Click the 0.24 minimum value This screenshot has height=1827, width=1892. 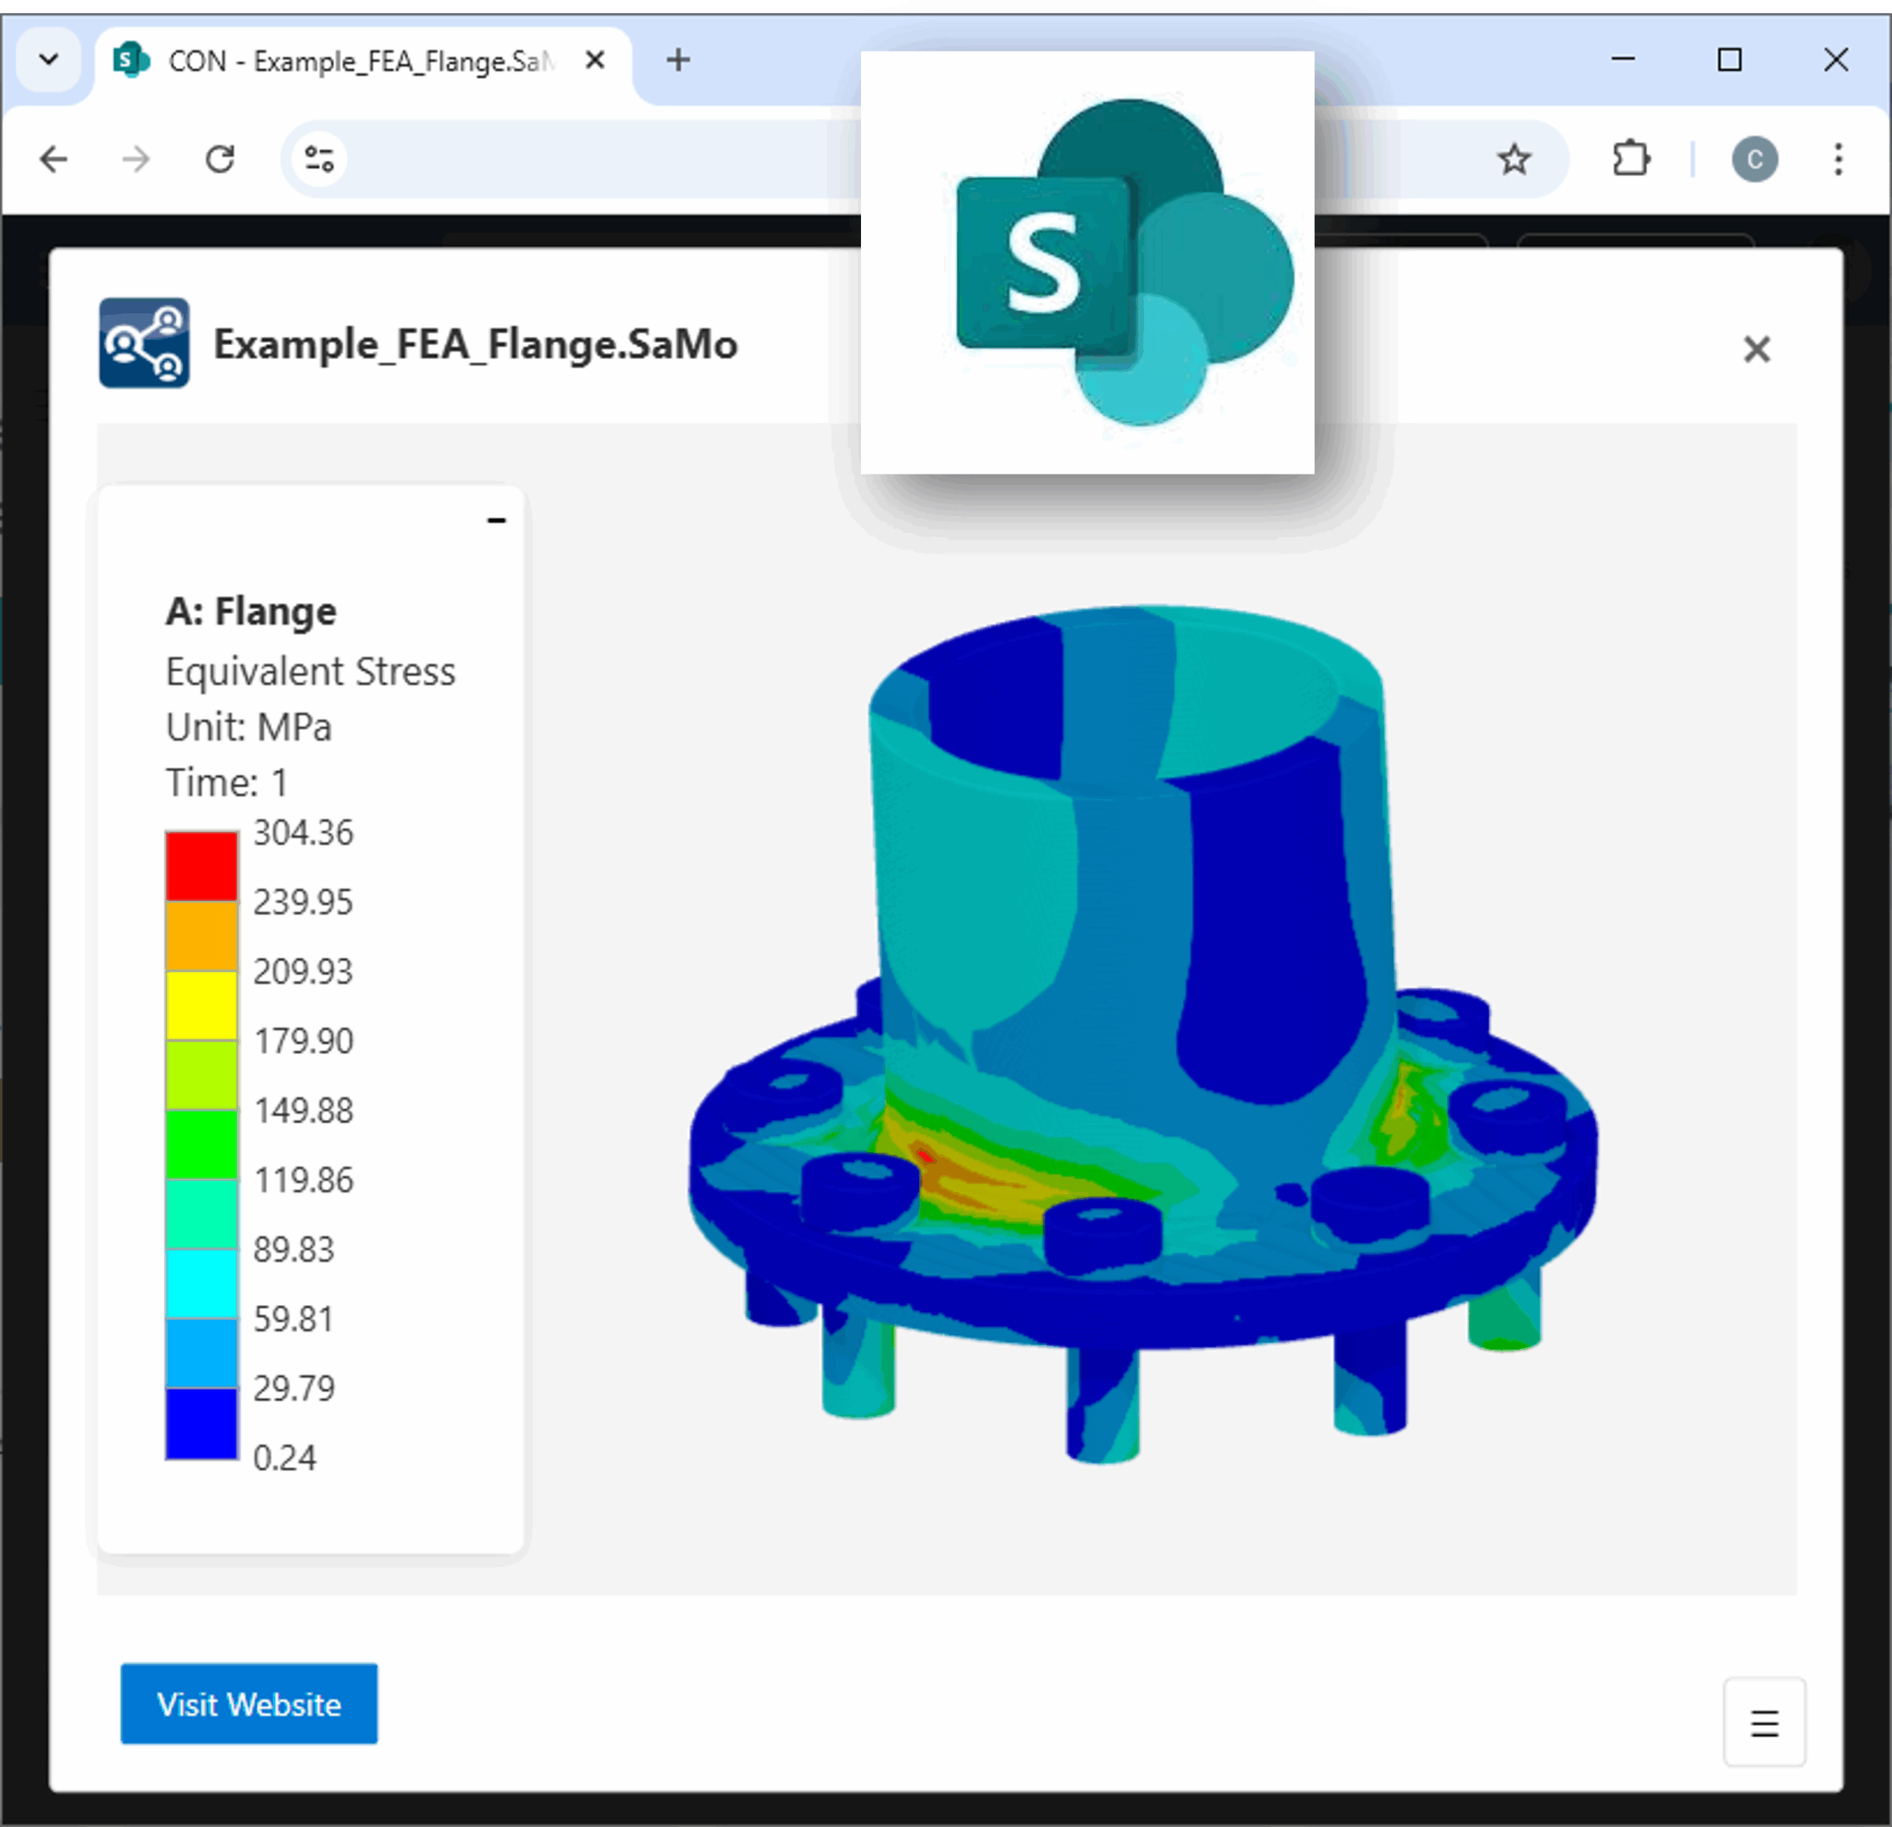[x=285, y=1457]
